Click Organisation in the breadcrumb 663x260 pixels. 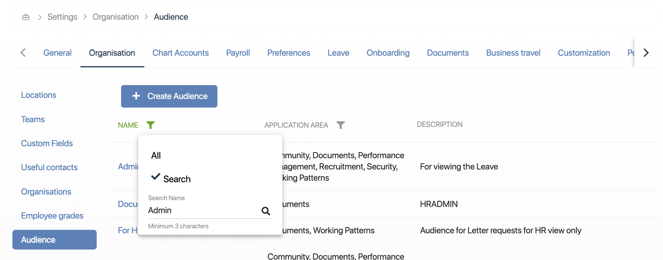[x=115, y=17]
